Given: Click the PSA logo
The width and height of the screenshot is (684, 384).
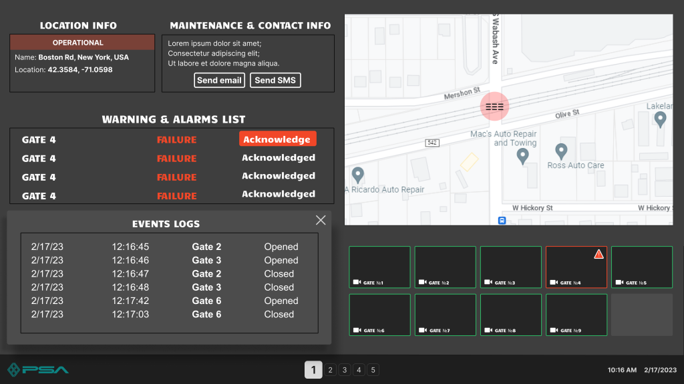Looking at the screenshot, I should [x=38, y=369].
